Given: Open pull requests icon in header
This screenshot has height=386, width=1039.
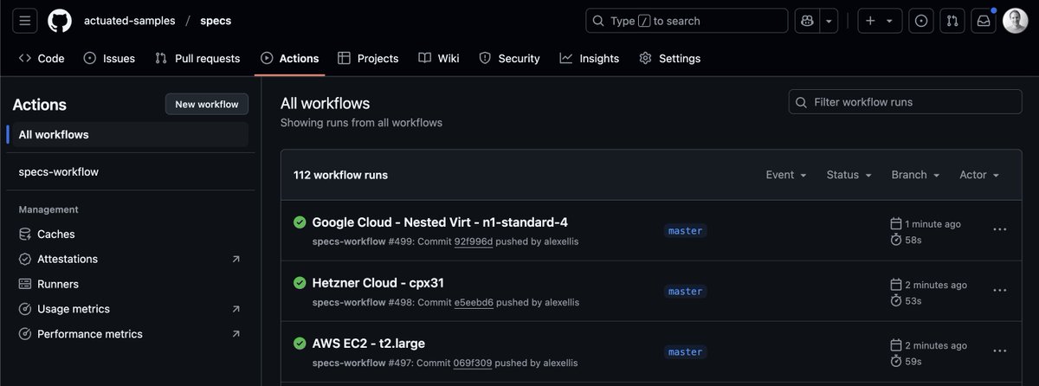Looking at the screenshot, I should tap(952, 21).
